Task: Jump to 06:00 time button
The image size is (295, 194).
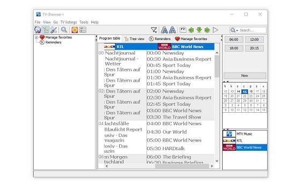Action: 234,40
